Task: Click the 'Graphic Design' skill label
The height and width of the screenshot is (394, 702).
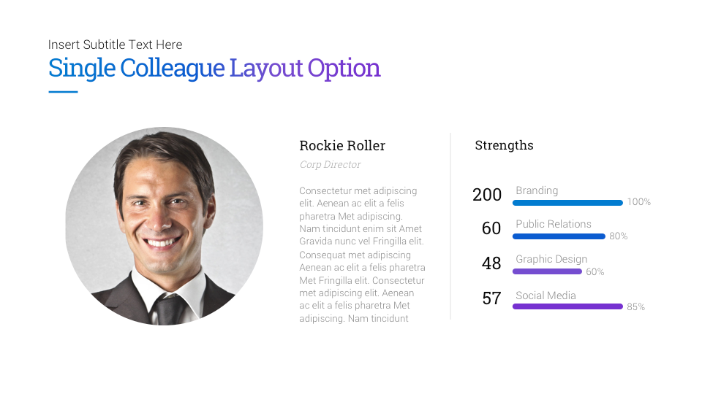Action: tap(551, 259)
